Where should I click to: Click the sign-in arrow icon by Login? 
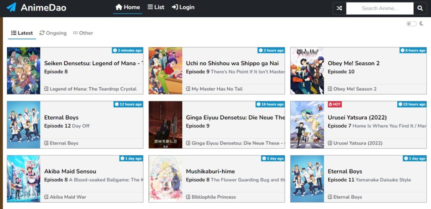(175, 7)
